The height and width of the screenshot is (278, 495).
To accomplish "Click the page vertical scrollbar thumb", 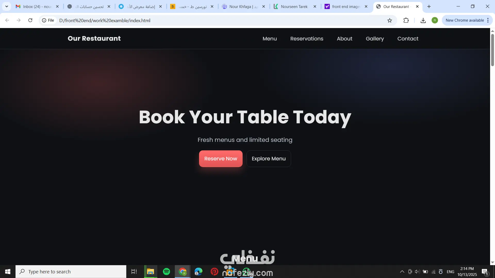I will coord(492,50).
